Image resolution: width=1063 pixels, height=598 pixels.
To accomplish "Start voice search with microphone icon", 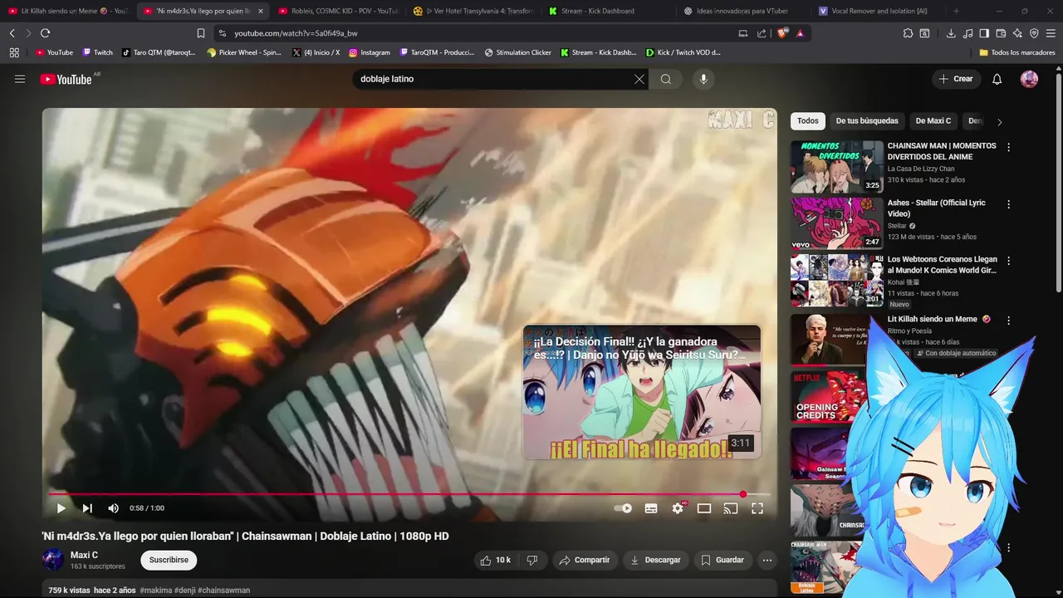I will click(703, 79).
